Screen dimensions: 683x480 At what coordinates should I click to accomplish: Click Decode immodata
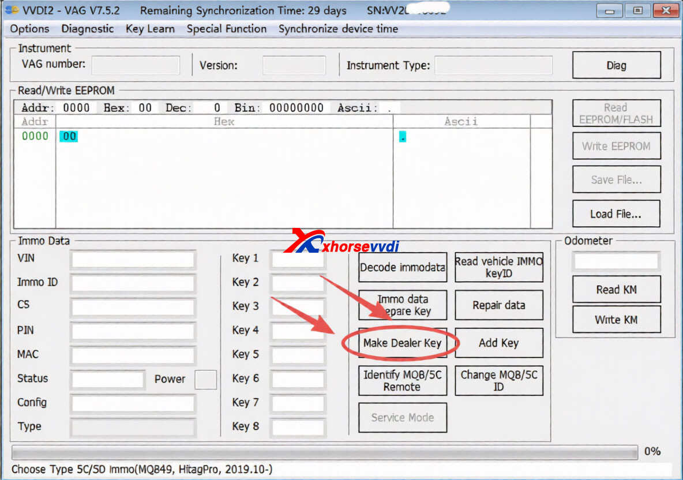402,267
